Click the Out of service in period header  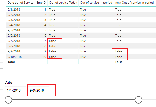pos(96,3)
